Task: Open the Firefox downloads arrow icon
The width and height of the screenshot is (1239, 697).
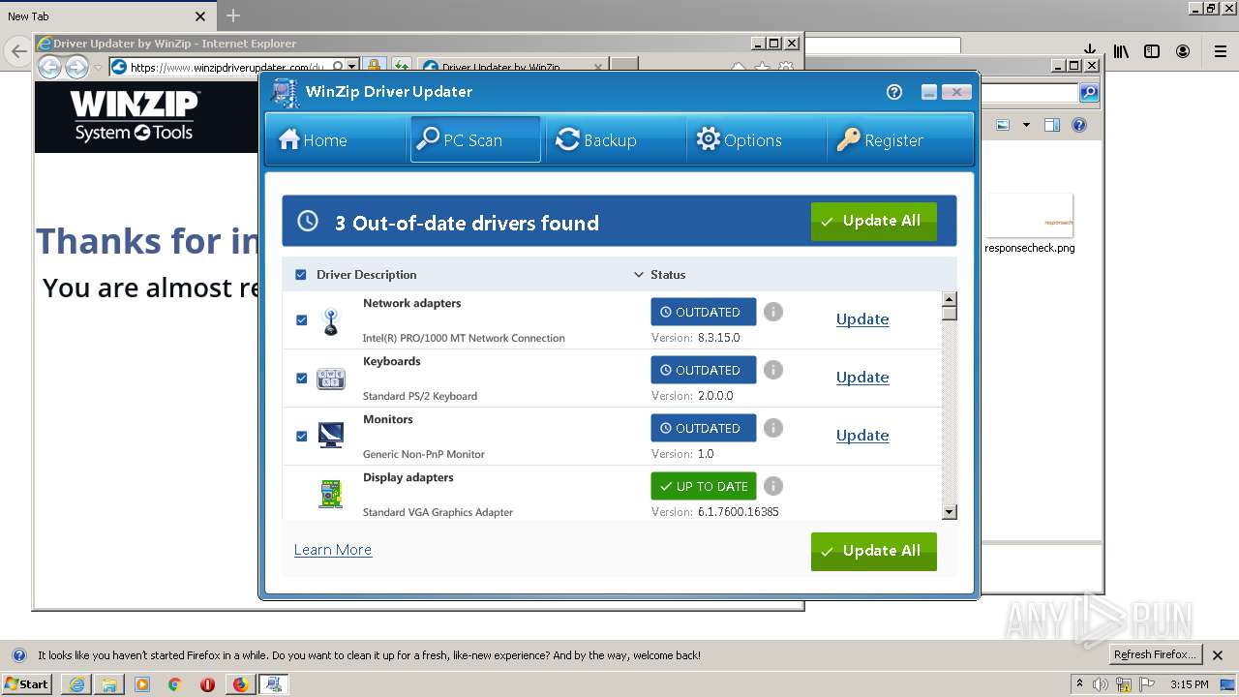Action: (1090, 51)
